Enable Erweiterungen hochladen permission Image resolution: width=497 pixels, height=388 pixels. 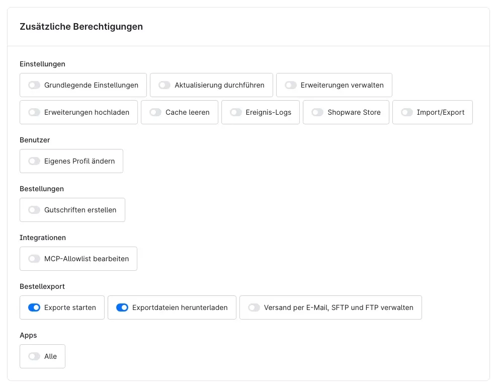tap(34, 112)
